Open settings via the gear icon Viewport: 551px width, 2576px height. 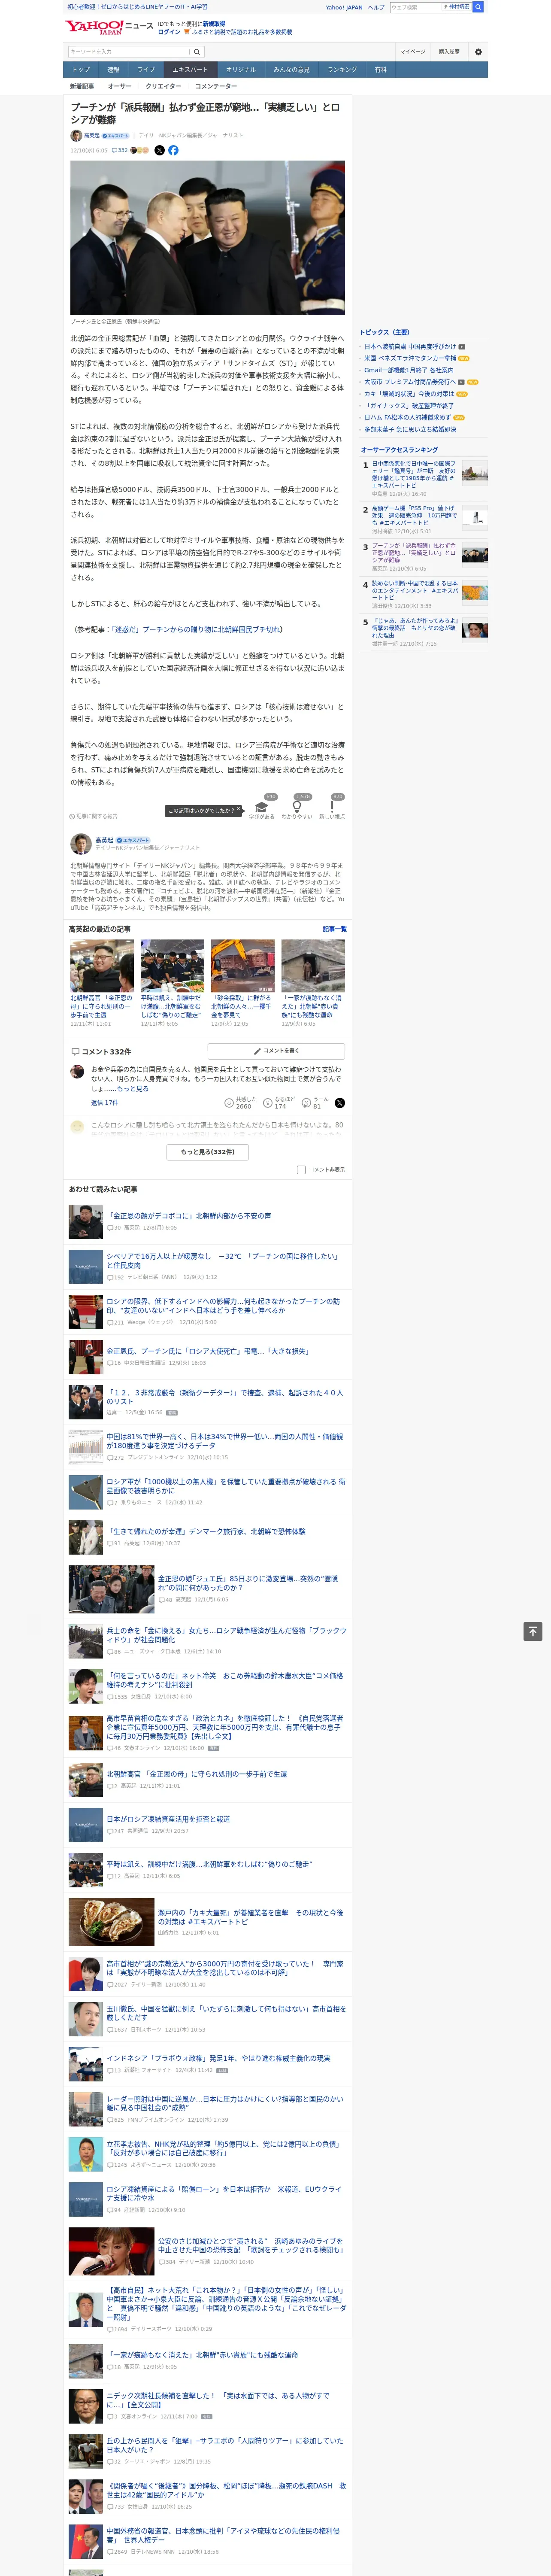(478, 52)
